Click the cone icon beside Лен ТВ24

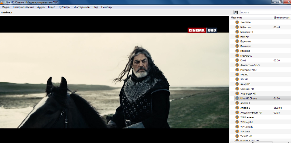tap(237, 22)
